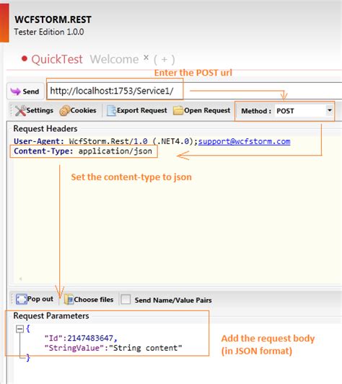Open the support@wcfstorm.com link
342x384 pixels.
coord(244,141)
